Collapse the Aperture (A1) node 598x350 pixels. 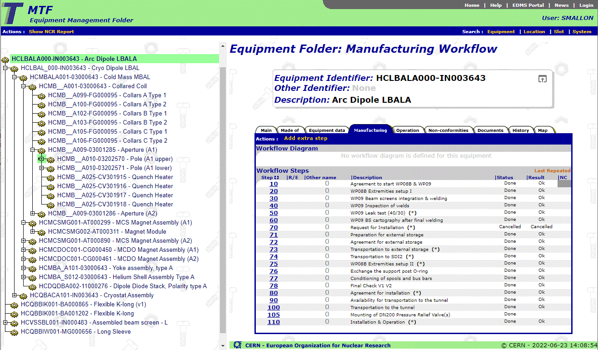point(33,150)
